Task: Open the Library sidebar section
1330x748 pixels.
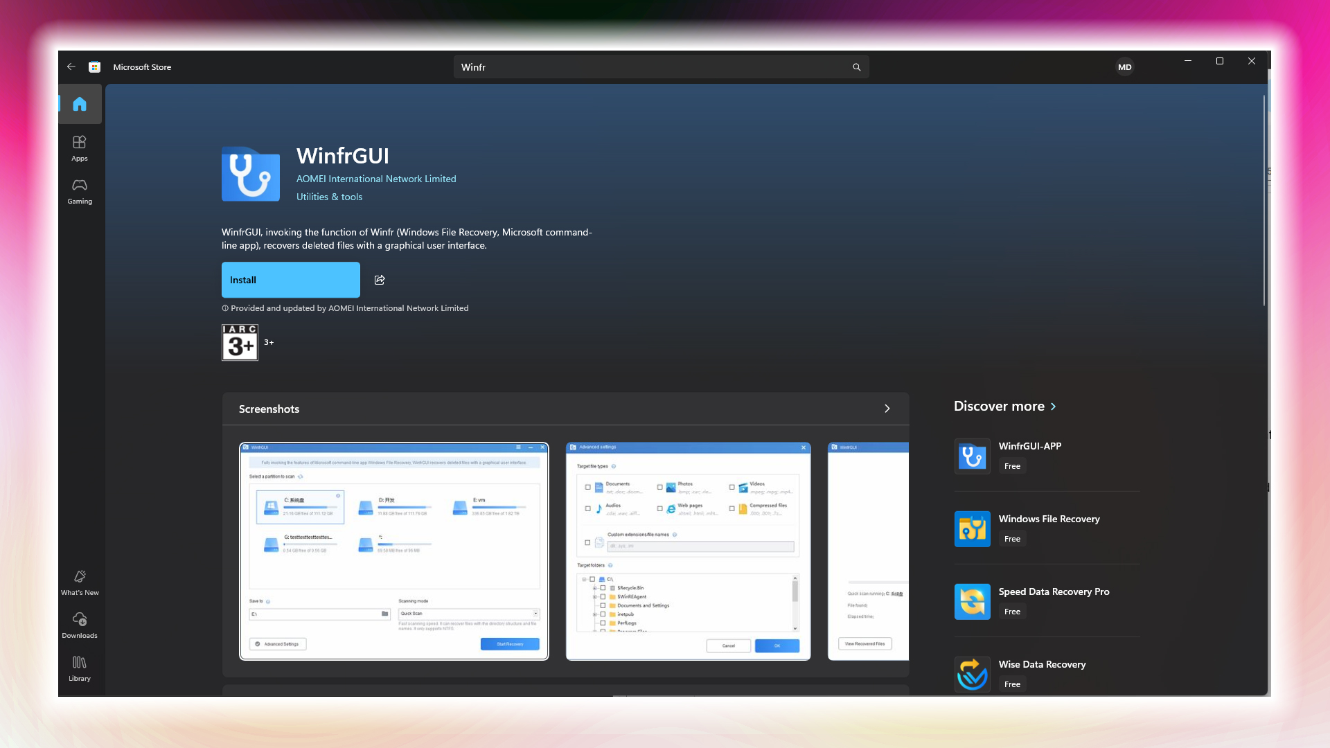Action: (80, 669)
